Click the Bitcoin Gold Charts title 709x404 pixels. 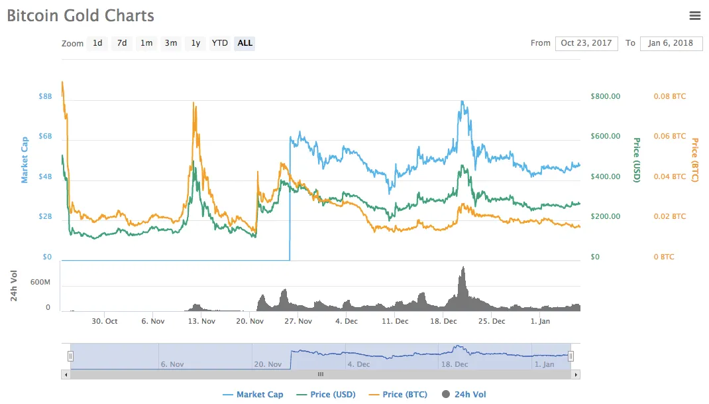coord(80,16)
